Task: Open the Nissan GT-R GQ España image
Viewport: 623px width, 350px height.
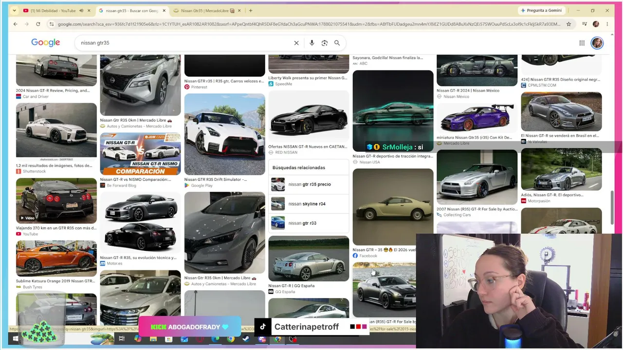Action: point(309,259)
